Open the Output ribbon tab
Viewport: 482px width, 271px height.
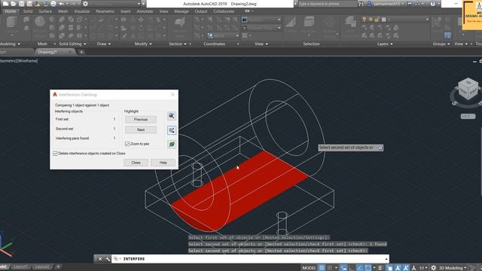201,11
